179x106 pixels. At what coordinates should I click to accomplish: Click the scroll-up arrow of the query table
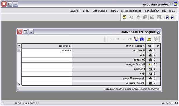pos(19,46)
